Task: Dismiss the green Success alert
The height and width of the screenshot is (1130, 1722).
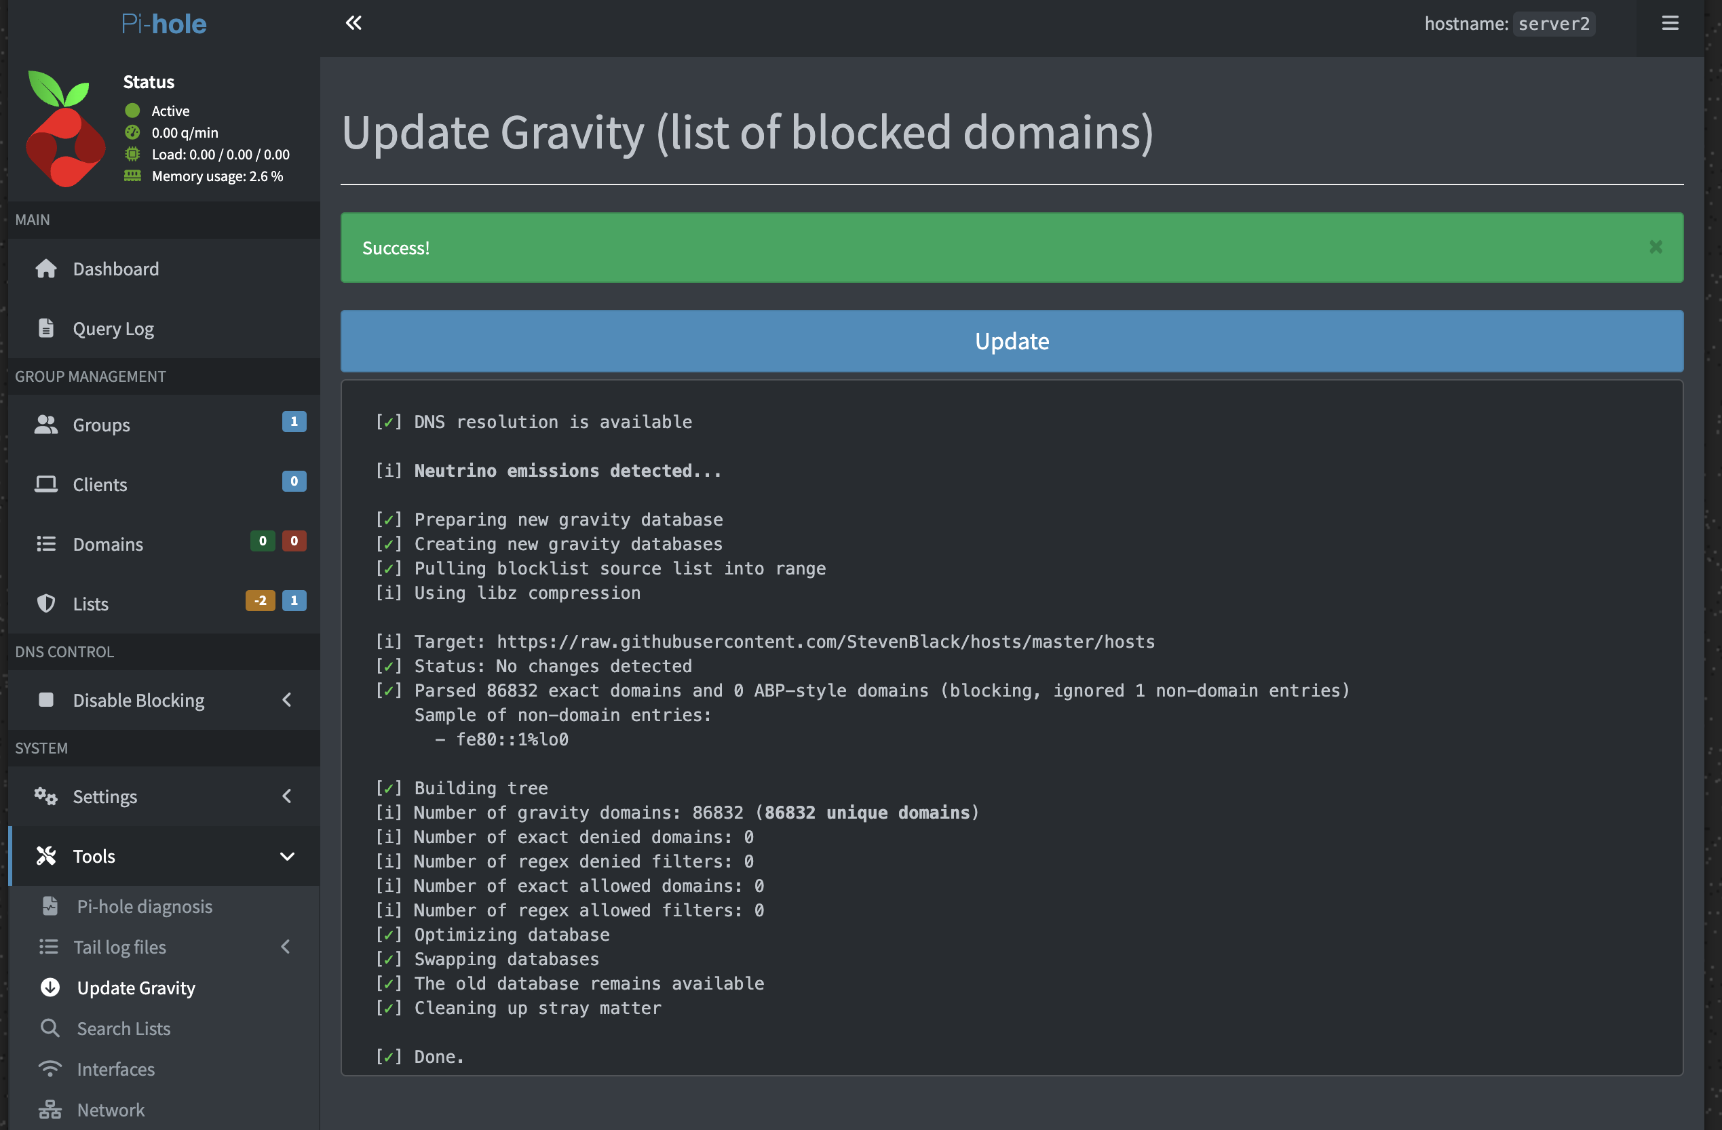Action: [1655, 248]
